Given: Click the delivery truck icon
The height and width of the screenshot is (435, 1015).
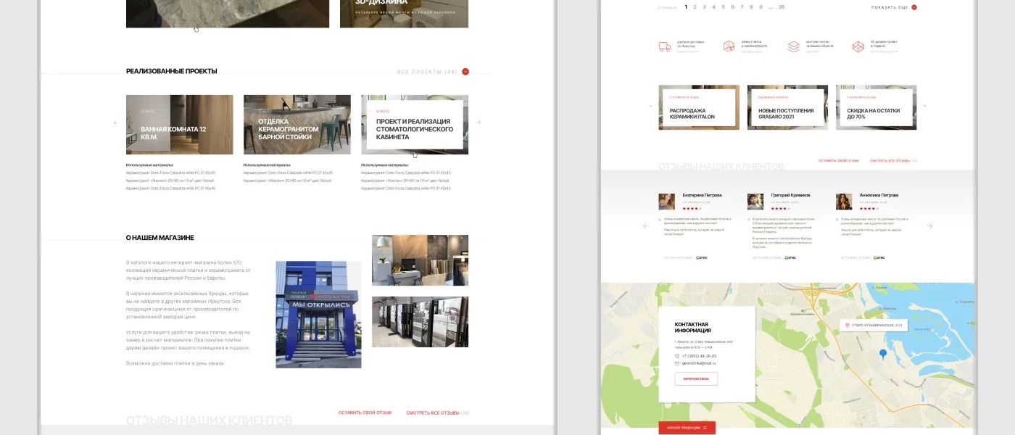Looking at the screenshot, I should pyautogui.click(x=663, y=46).
